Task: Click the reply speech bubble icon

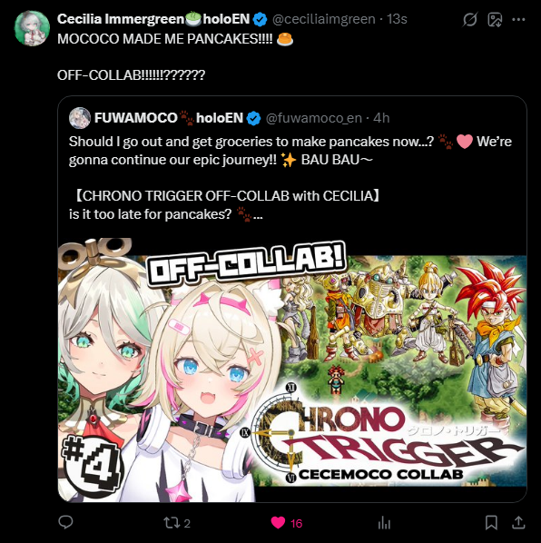Action: (65, 522)
